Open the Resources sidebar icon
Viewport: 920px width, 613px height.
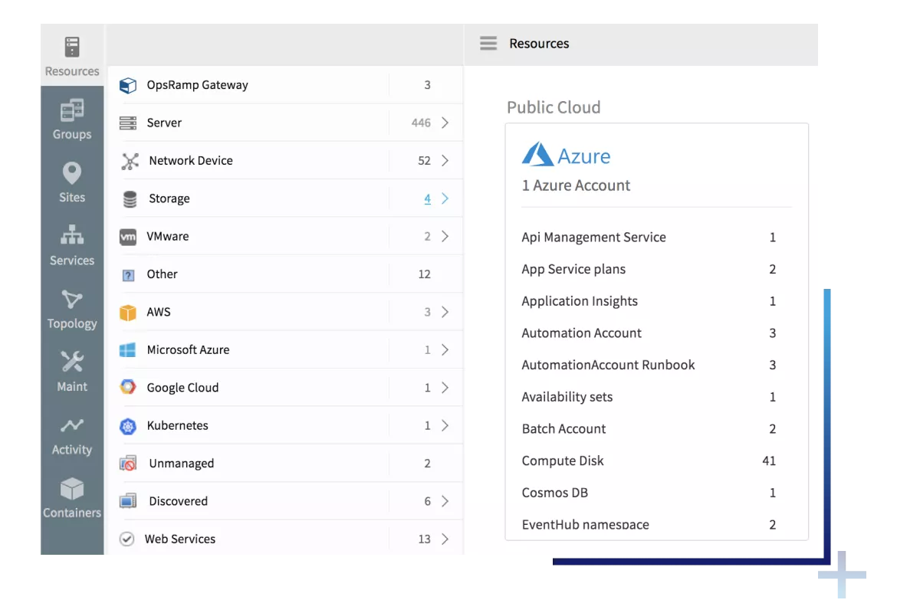[x=72, y=47]
